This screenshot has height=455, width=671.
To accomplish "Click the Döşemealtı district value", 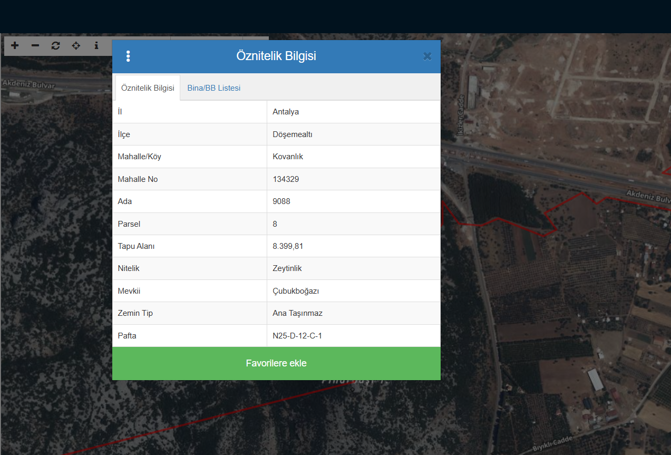I will [x=293, y=134].
